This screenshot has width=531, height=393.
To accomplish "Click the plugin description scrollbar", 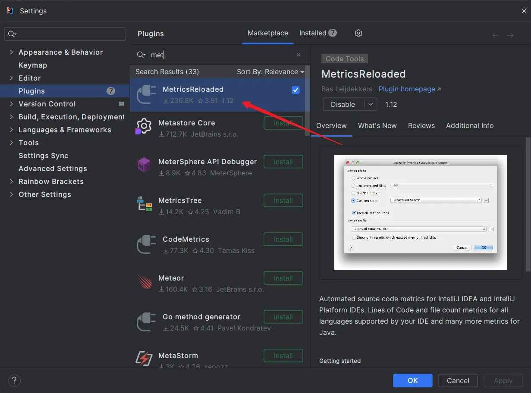I will 528,204.
